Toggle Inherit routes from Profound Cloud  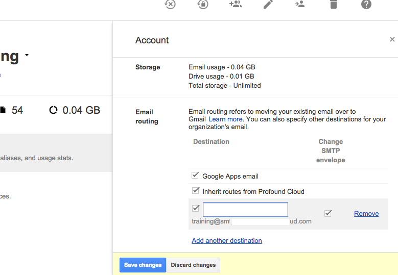click(196, 190)
